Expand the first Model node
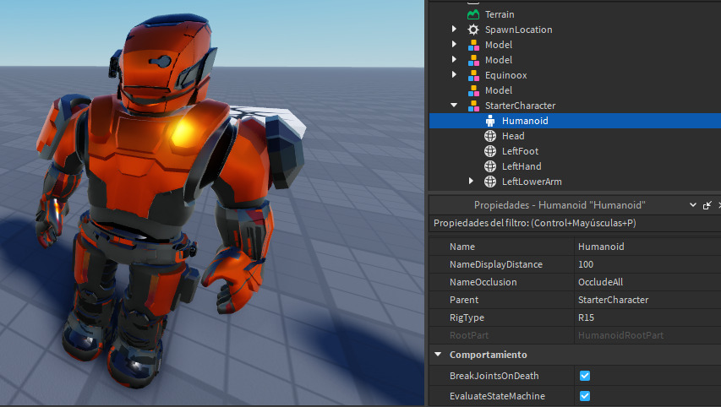 [x=454, y=44]
